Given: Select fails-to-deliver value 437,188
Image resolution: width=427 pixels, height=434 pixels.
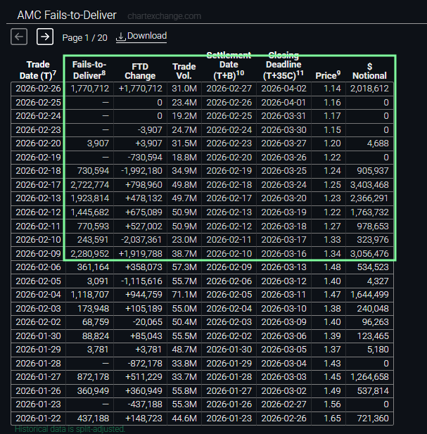Looking at the screenshot, I should coord(93,419).
